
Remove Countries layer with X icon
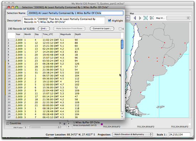pyautogui.click(x=60, y=123)
